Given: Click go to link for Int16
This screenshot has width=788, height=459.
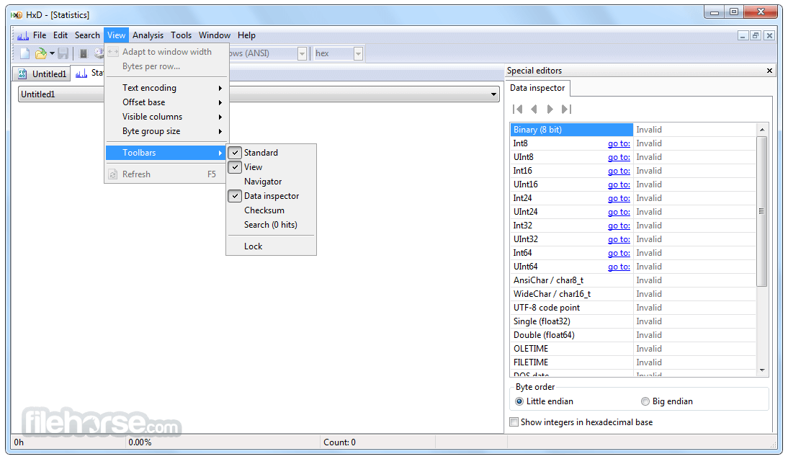Looking at the screenshot, I should click(x=619, y=171).
